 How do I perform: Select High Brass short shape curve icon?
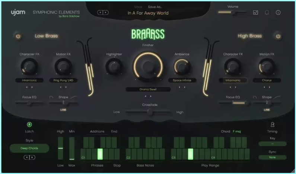(255, 97)
